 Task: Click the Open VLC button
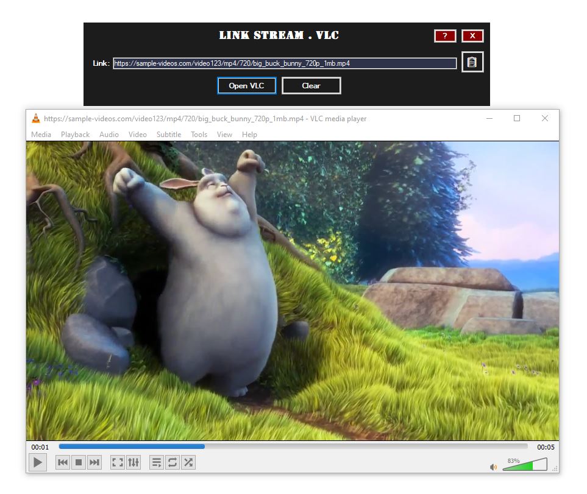click(x=247, y=86)
